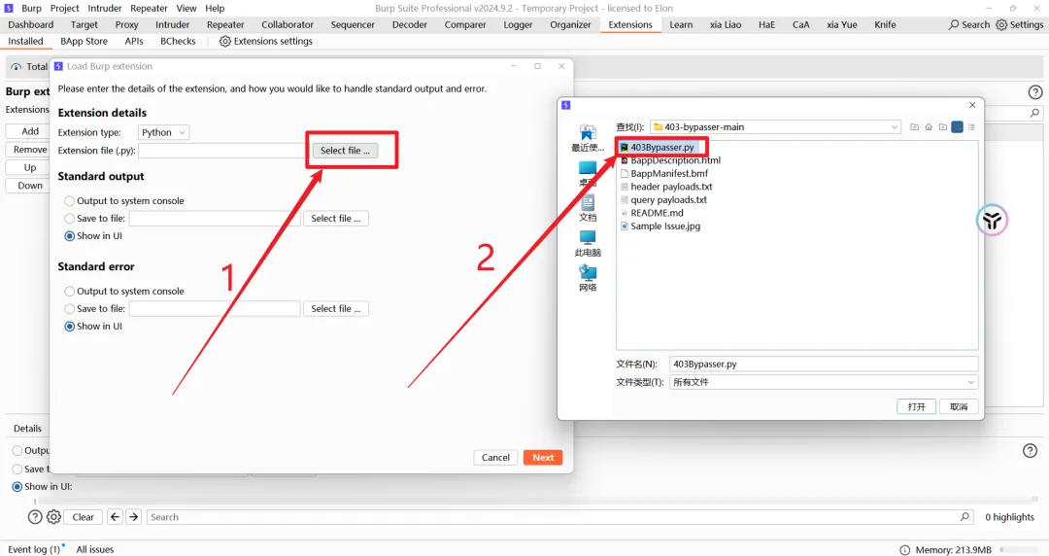Open the Project menu
Viewport: 1049px width, 556px height.
point(65,8)
